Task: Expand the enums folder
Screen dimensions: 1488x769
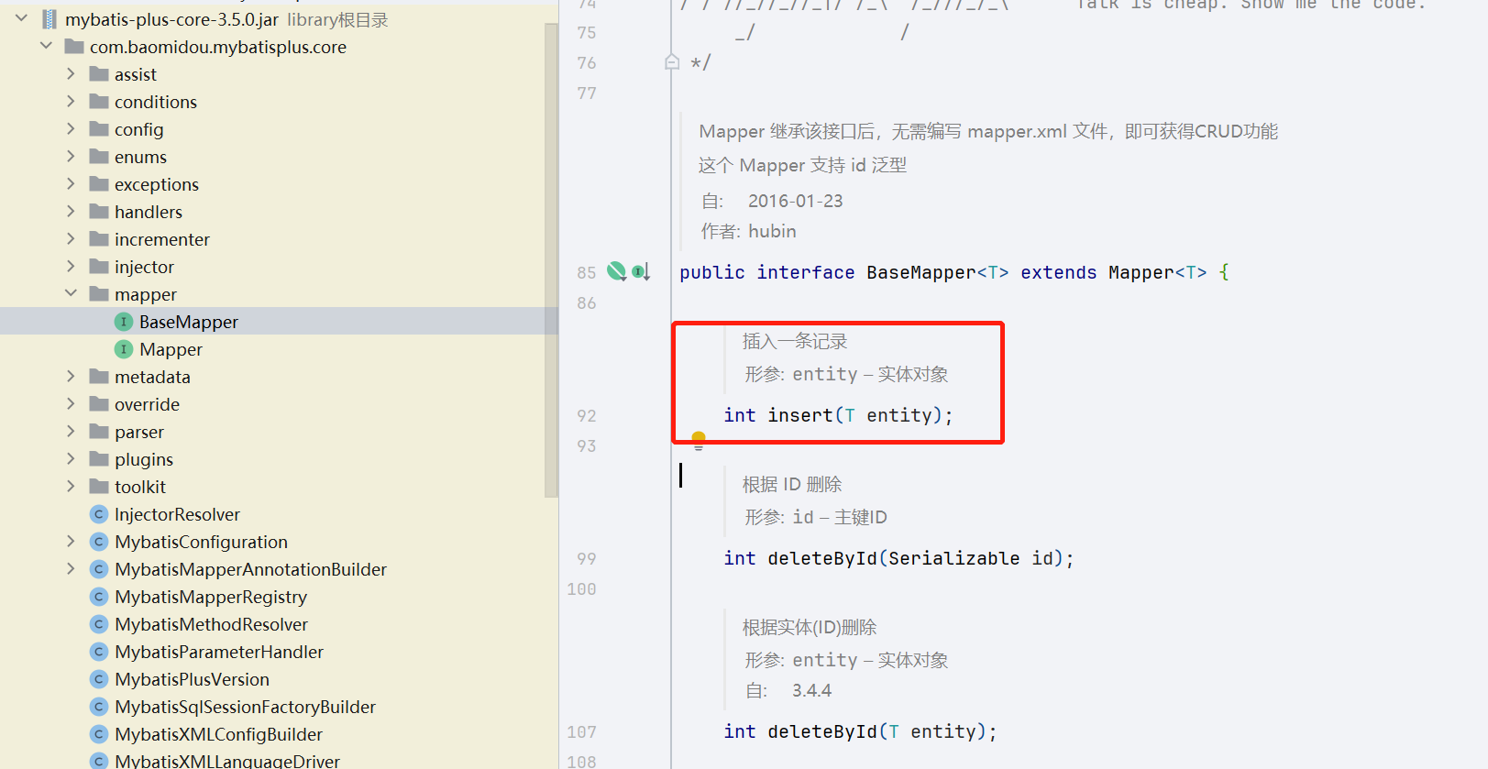Action: (71, 156)
